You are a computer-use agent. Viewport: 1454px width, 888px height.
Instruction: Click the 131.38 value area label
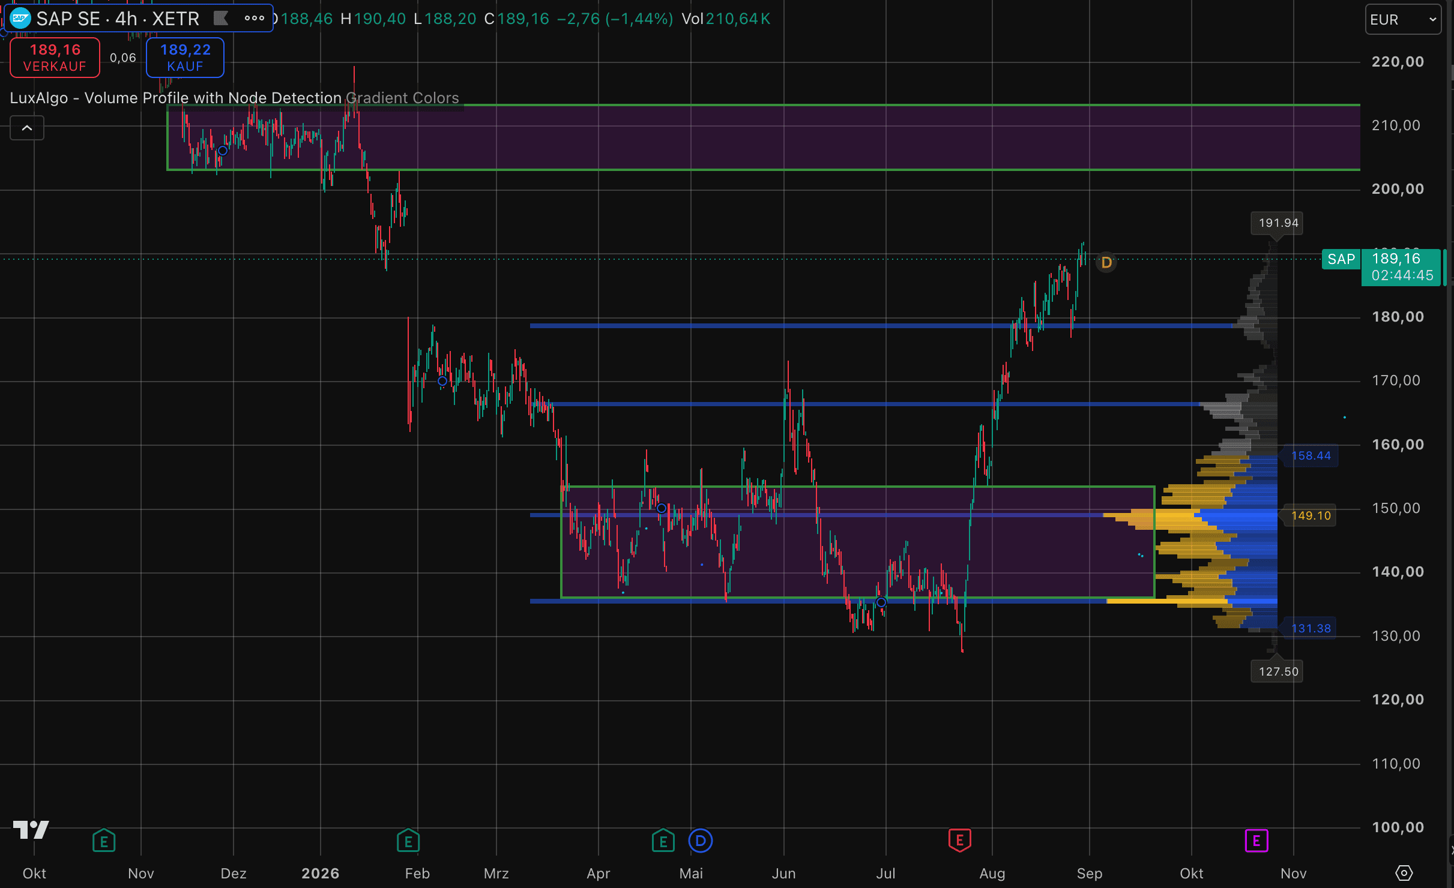click(x=1311, y=629)
